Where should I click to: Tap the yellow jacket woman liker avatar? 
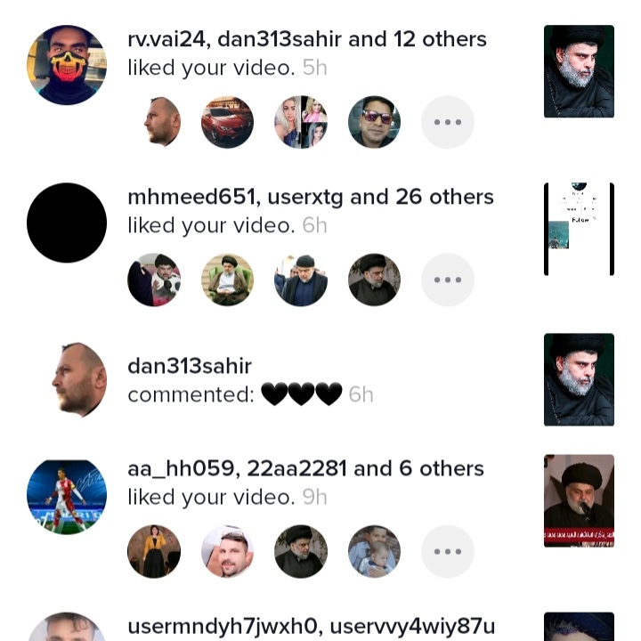click(154, 551)
